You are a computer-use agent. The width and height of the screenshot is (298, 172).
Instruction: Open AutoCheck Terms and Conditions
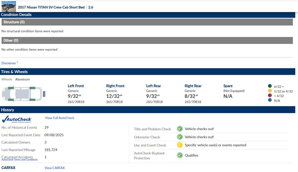click(19, 160)
